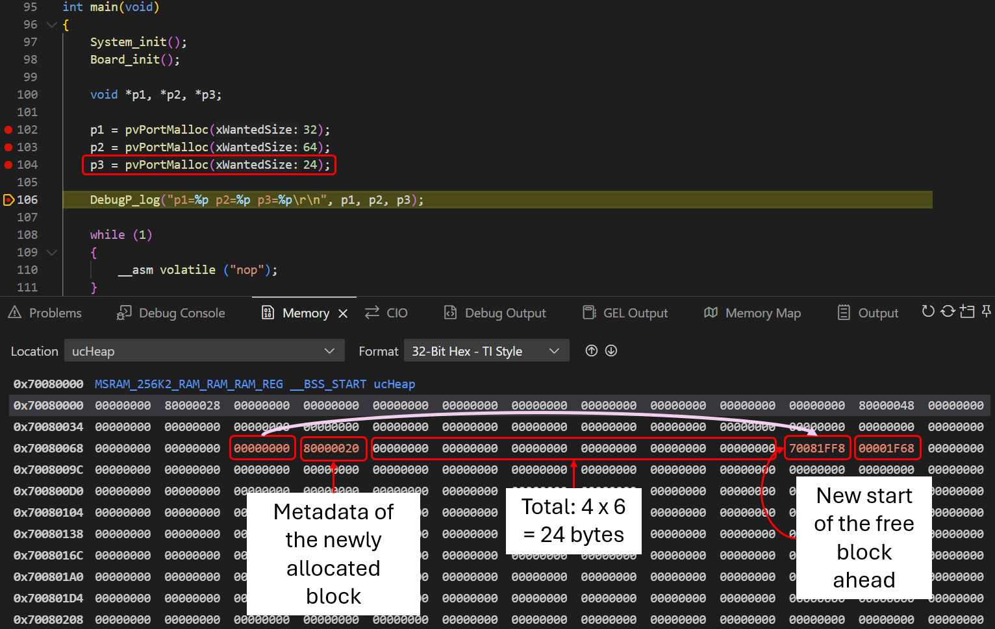Image resolution: width=995 pixels, height=629 pixels.
Task: Click the GEL Output panel icon
Action: [x=589, y=312]
